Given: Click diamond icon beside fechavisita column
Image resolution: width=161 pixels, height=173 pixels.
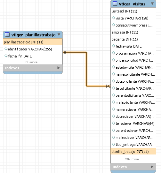Looking at the screenshot, I should pyautogui.click(x=113, y=46).
